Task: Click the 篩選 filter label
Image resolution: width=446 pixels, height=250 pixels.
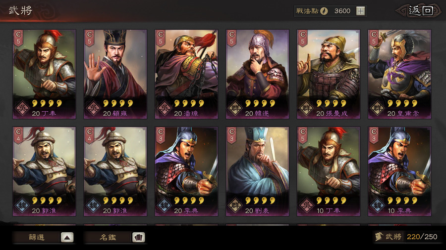Action: (x=37, y=237)
